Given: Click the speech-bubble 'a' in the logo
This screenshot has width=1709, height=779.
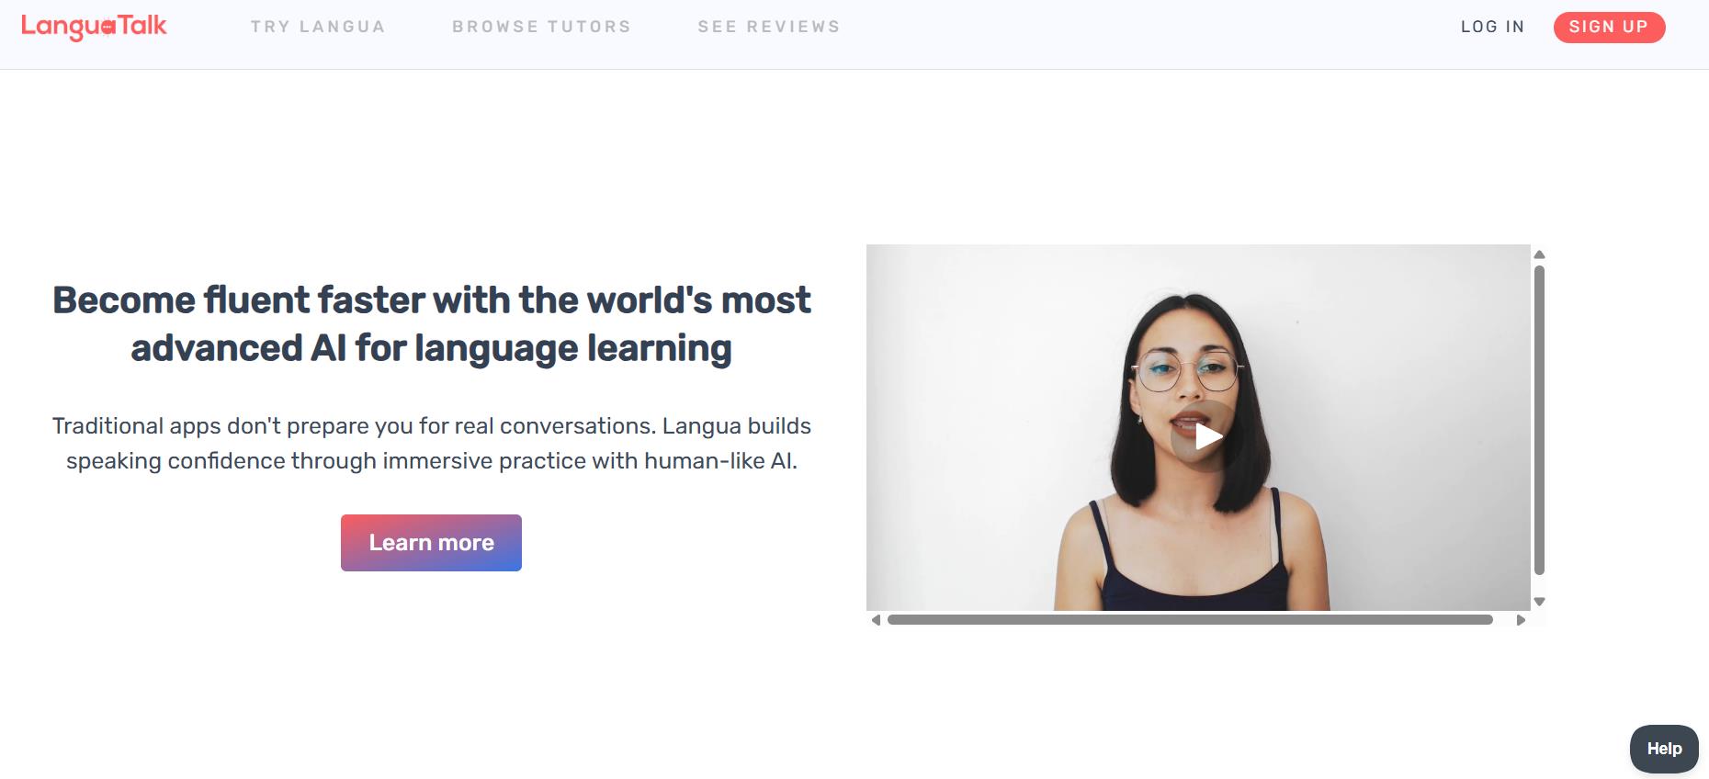Looking at the screenshot, I should click(x=108, y=28).
